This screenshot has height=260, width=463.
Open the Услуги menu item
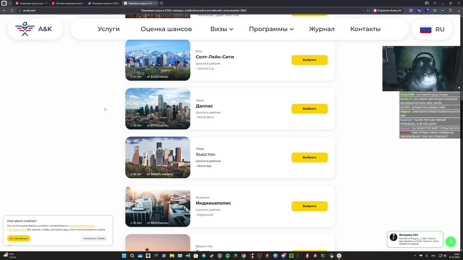[109, 29]
